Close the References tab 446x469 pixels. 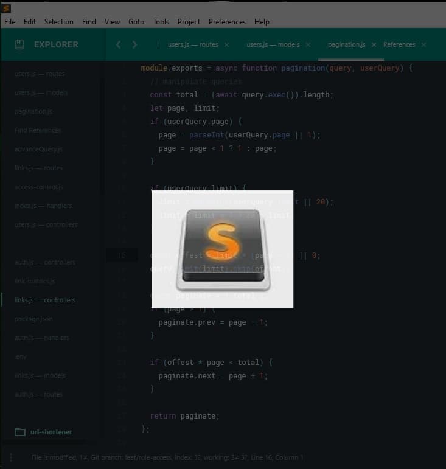coord(423,45)
